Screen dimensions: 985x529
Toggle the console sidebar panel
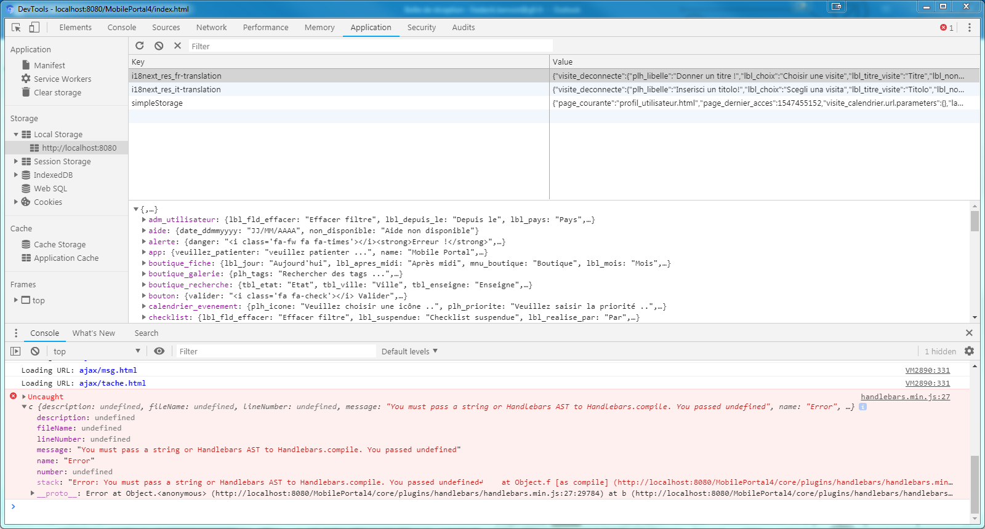point(16,351)
